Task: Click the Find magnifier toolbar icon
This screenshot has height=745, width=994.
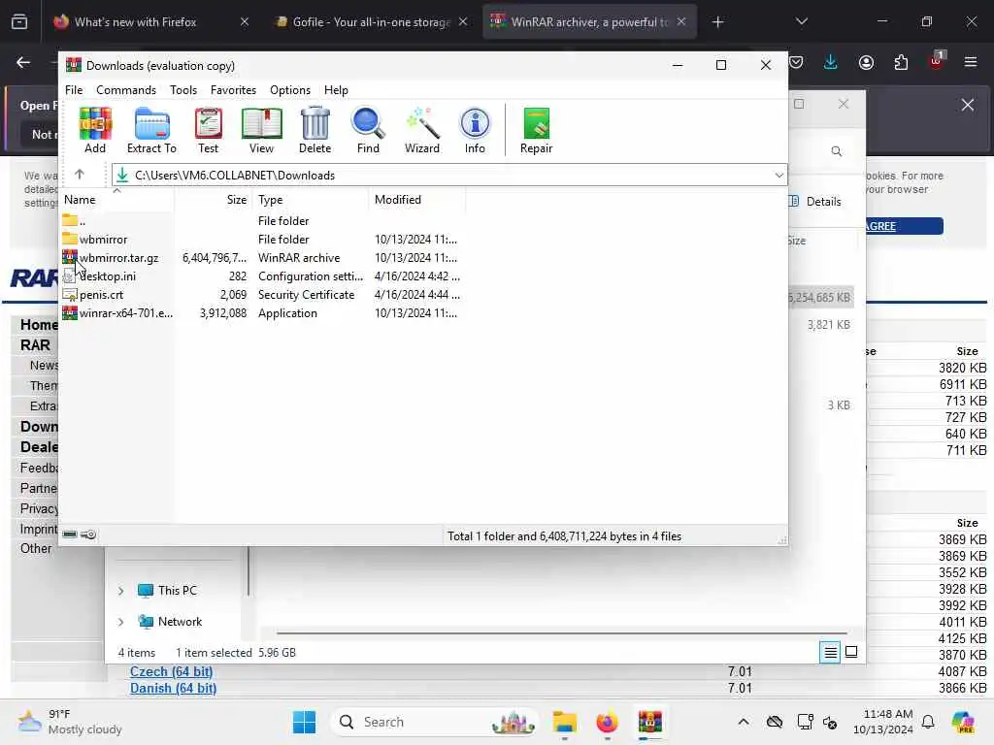Action: click(x=368, y=130)
